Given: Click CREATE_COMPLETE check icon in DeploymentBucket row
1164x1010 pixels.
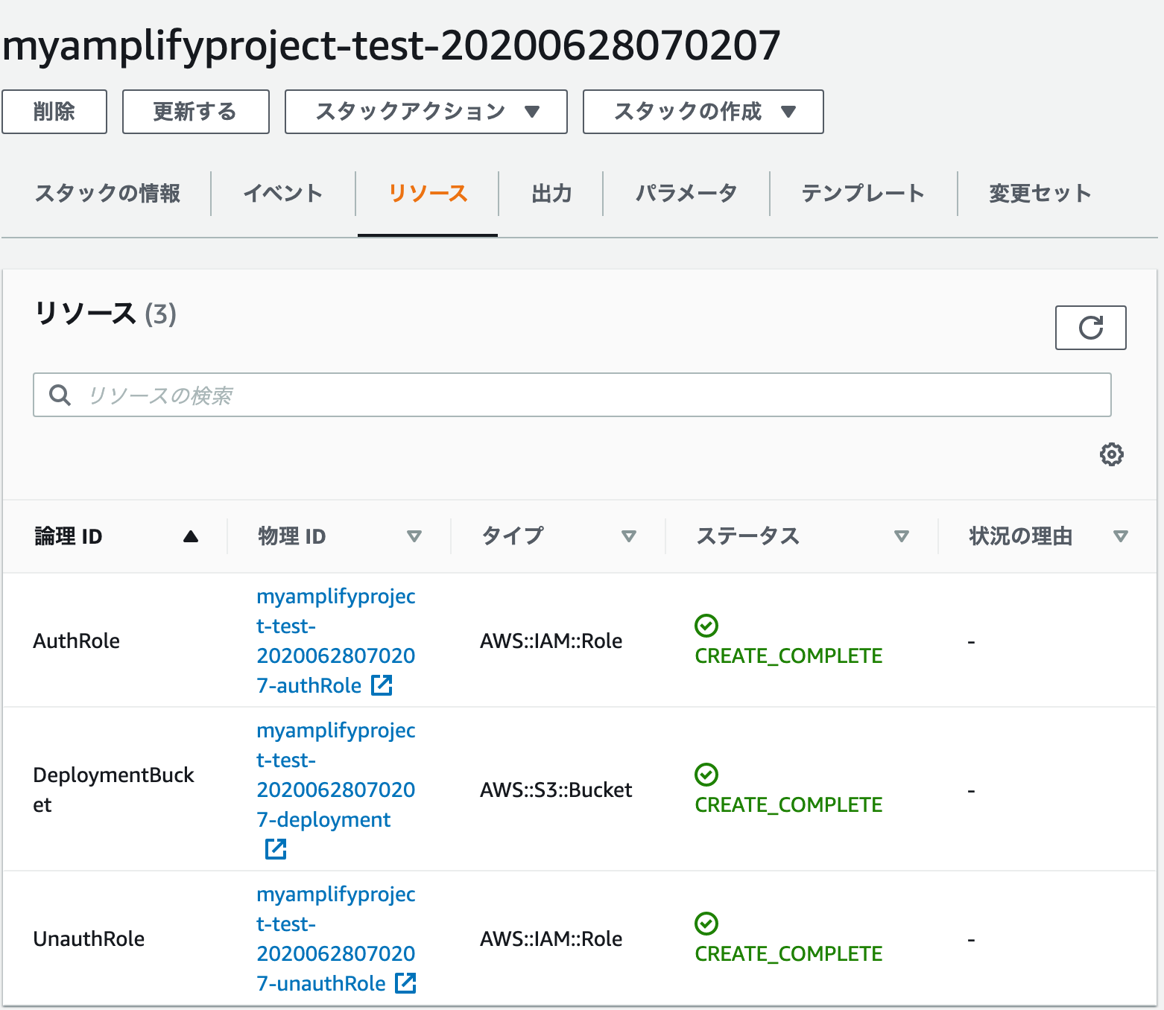Looking at the screenshot, I should (x=706, y=775).
